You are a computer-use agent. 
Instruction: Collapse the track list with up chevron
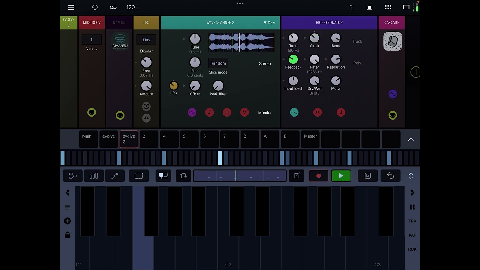[411, 139]
